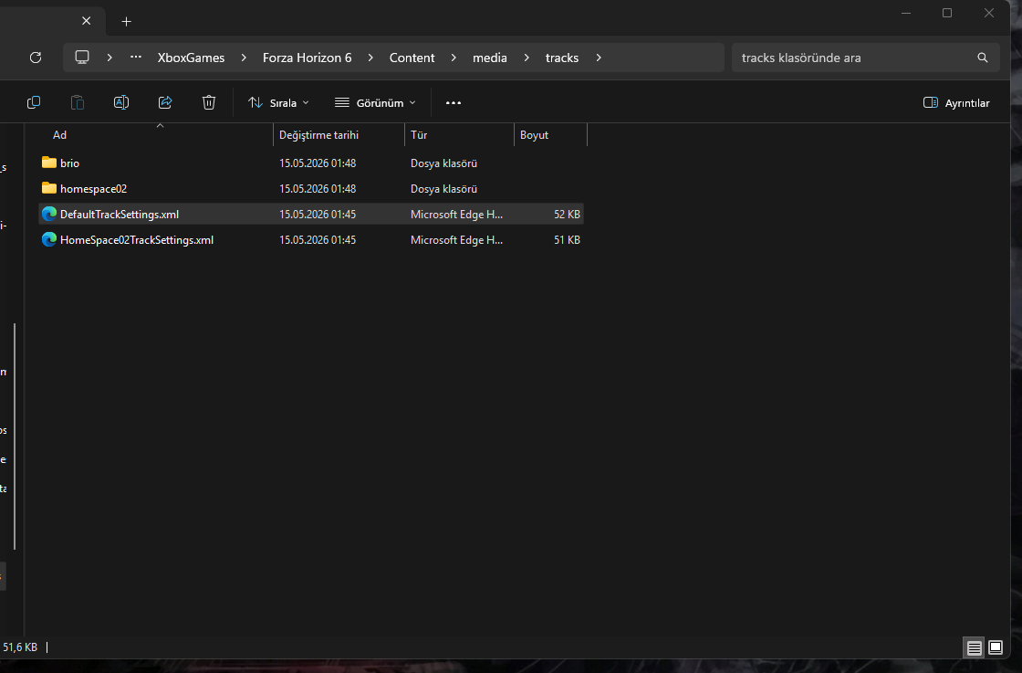The image size is (1022, 673).
Task: Click the refresh icon beside address bar
Action: (36, 58)
